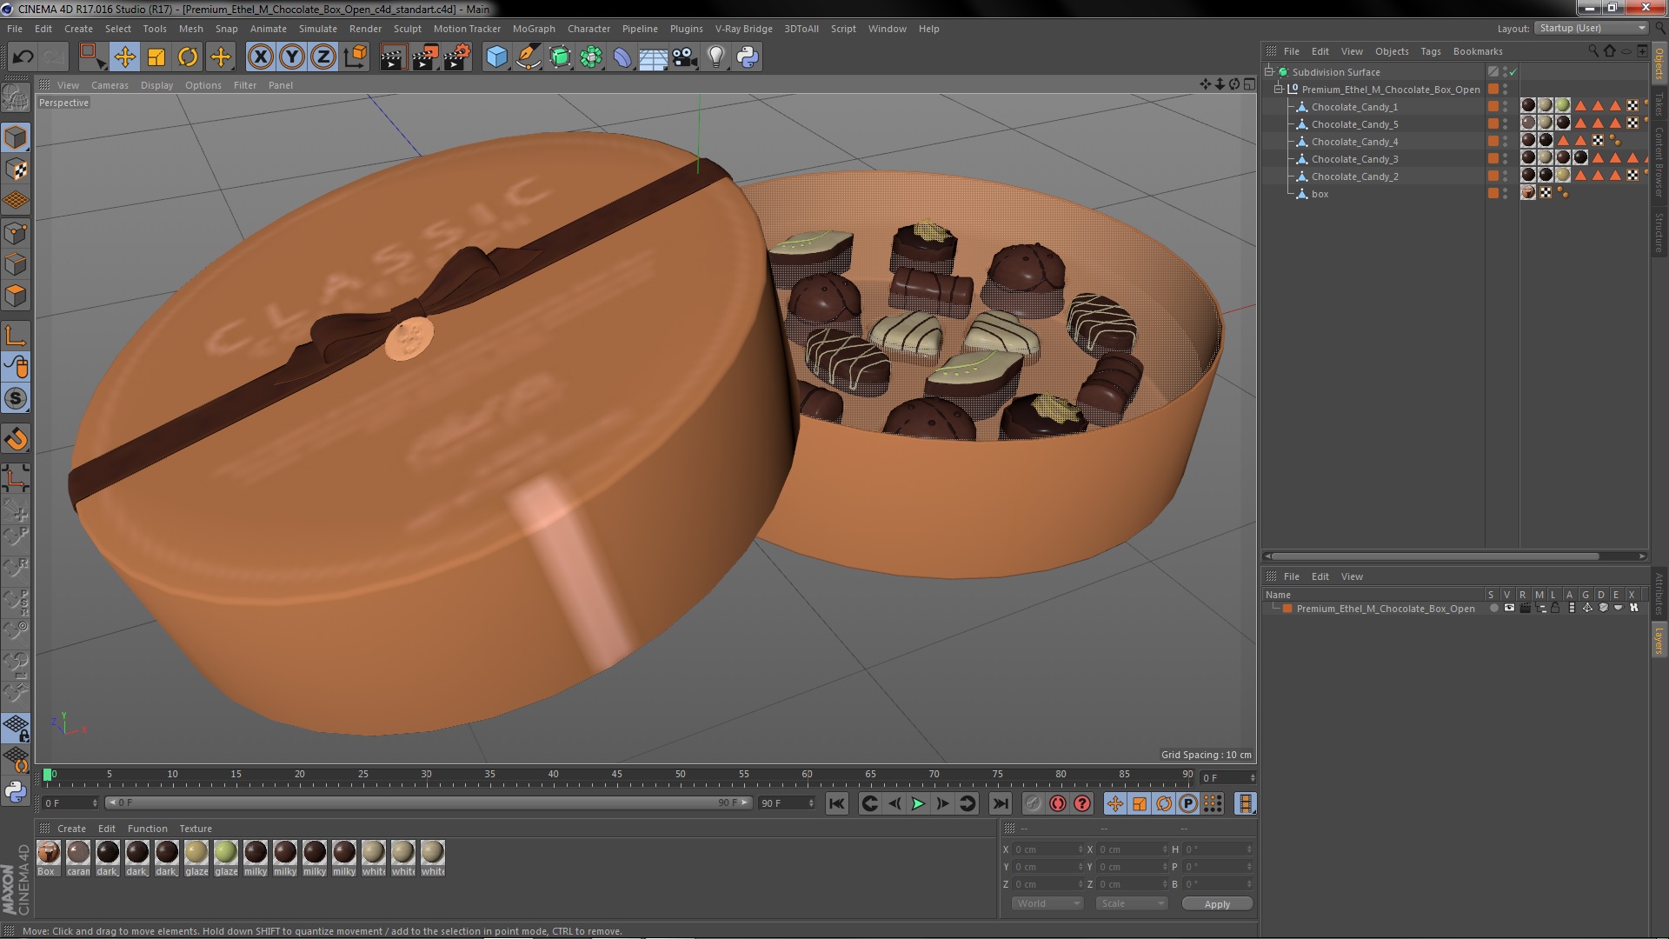Select the Scale tool
This screenshot has height=939, width=1669.
tap(156, 57)
